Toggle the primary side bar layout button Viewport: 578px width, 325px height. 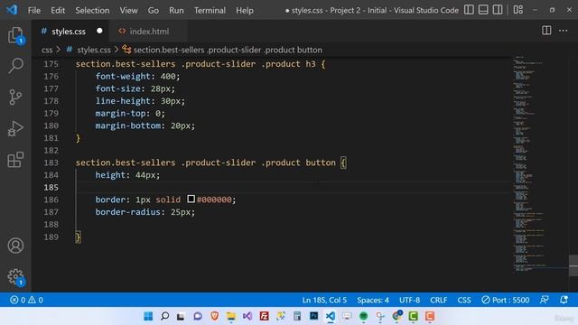point(469,10)
